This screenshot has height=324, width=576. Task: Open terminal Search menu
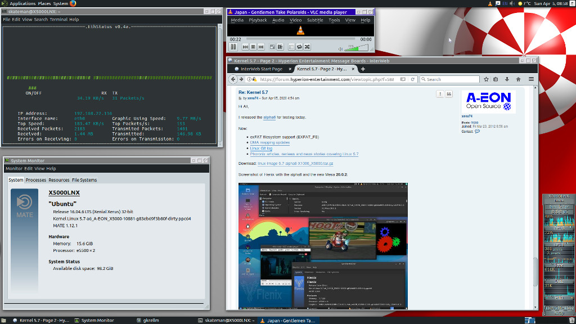tap(40, 20)
